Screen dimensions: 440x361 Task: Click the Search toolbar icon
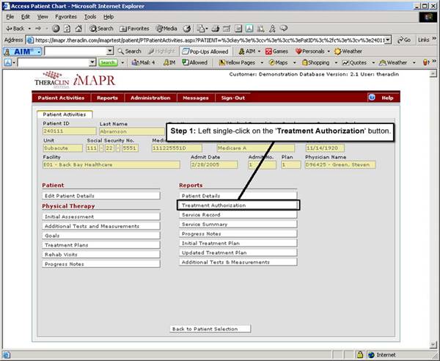(102, 28)
